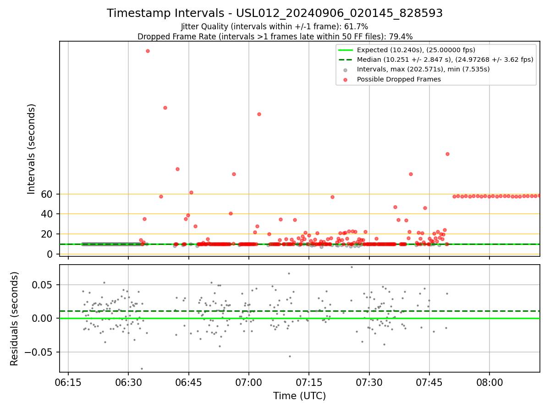Click the red outlier point just after 07:00 near the top
550x412 pixels.
click(259, 114)
